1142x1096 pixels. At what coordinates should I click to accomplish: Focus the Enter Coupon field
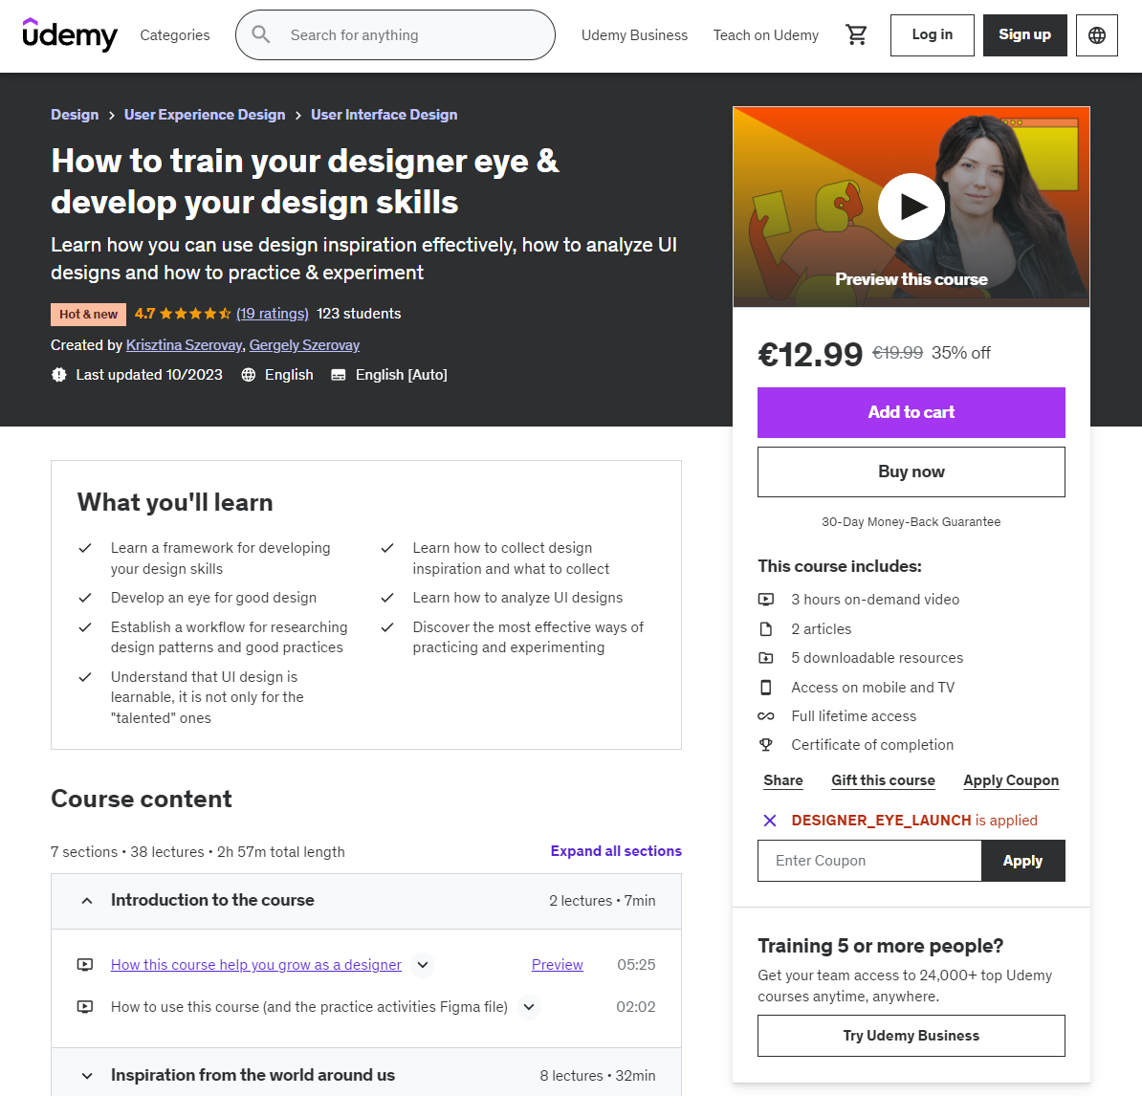[x=869, y=861]
